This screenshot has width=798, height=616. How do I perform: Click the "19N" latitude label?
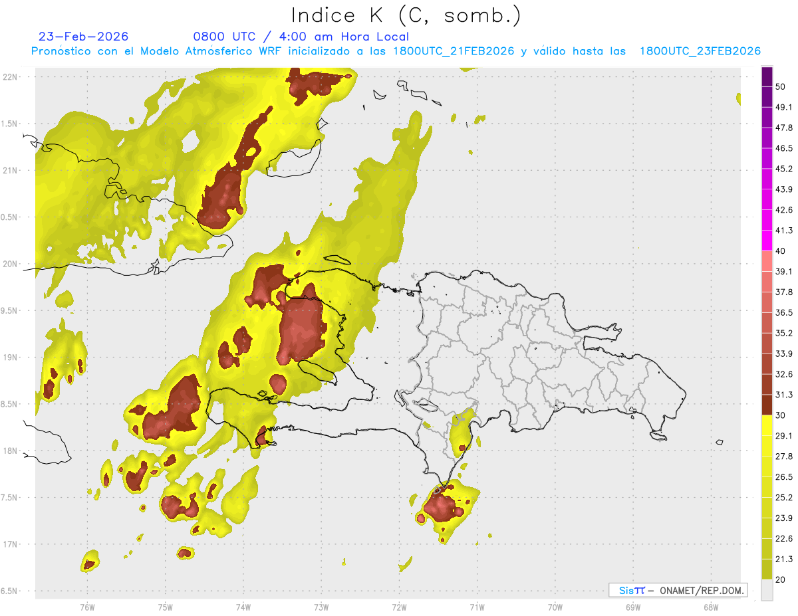(x=11, y=358)
